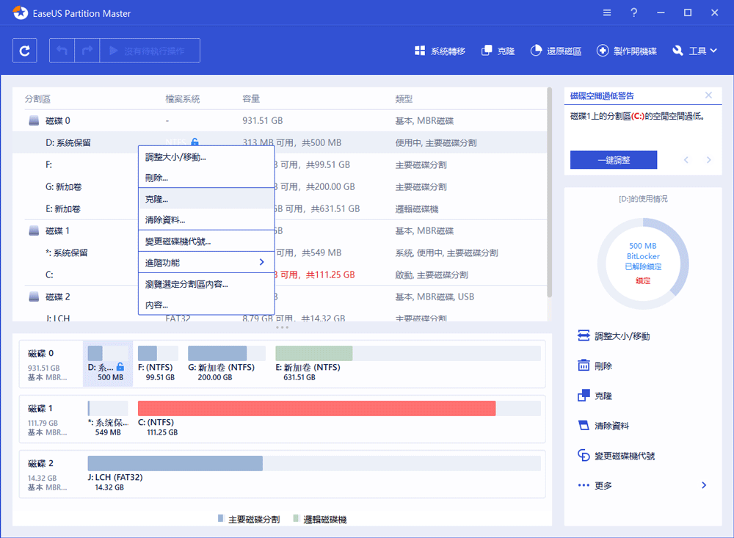Dismiss the low disk space warning

(x=708, y=95)
